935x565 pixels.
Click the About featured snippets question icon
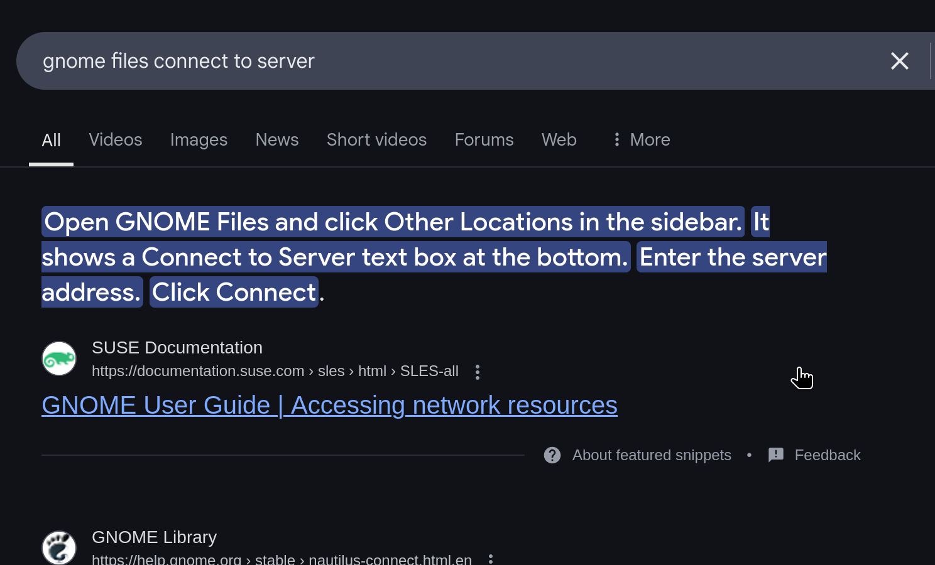pos(552,455)
